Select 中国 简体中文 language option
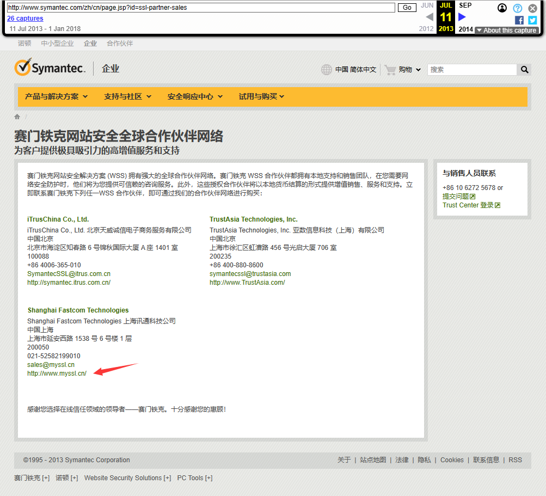The image size is (546, 496). 356,70
